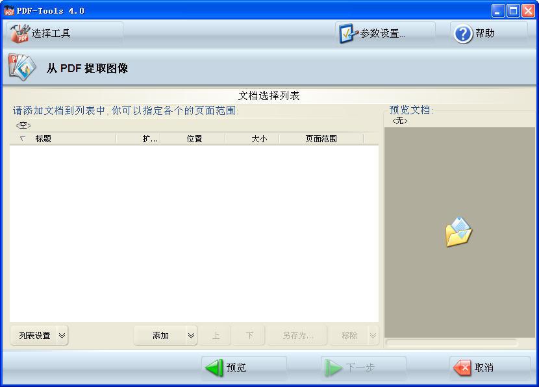
Task: Click the 选择工具 PDF tool icon
Action: coord(19,32)
